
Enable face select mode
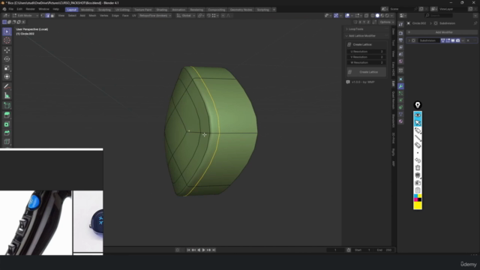tap(52, 16)
